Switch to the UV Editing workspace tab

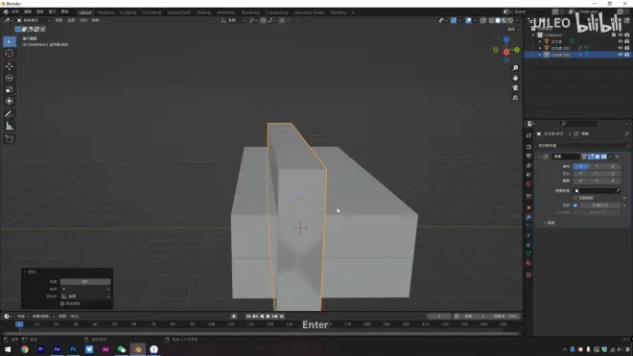152,12
